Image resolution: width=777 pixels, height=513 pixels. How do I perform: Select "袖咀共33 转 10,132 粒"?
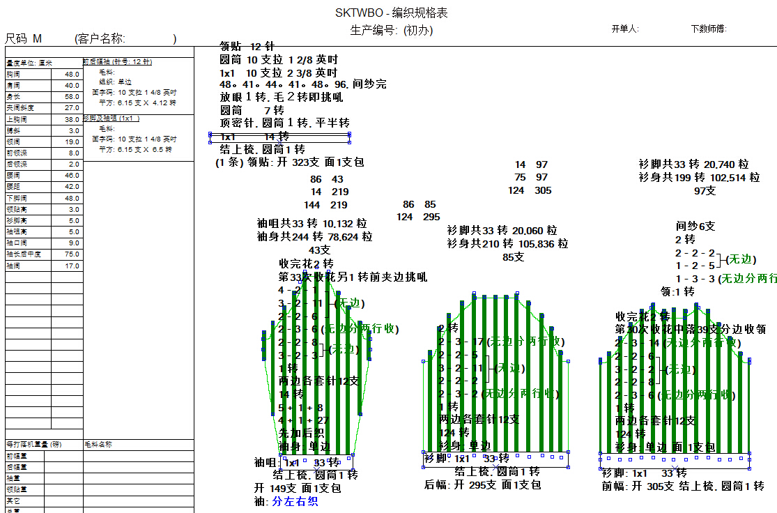pos(312,224)
